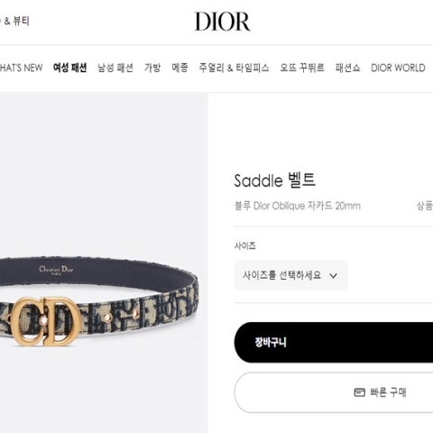The image size is (433, 433).
Task: Add item using the 장바구니 button
Action: (x=334, y=342)
